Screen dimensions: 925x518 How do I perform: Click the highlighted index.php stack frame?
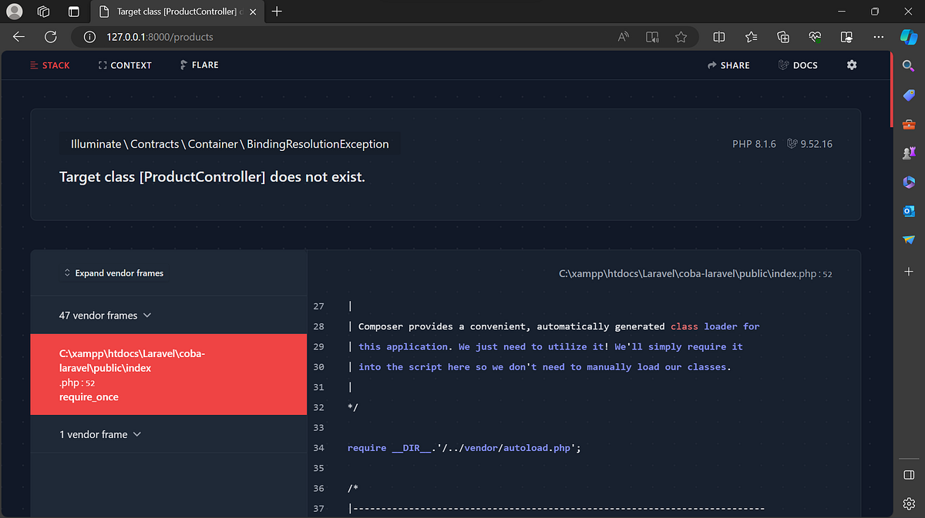tap(168, 374)
